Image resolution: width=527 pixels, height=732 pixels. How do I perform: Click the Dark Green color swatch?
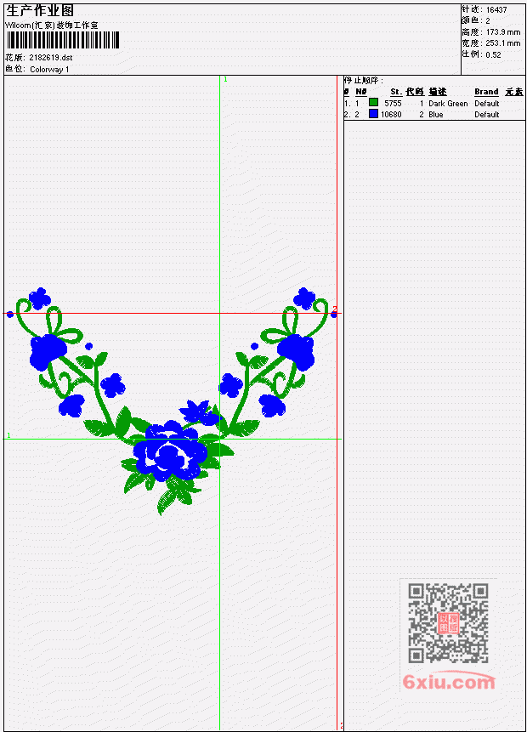(x=373, y=103)
